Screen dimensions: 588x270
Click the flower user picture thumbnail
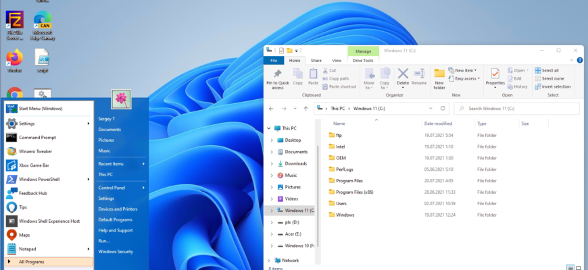121,99
